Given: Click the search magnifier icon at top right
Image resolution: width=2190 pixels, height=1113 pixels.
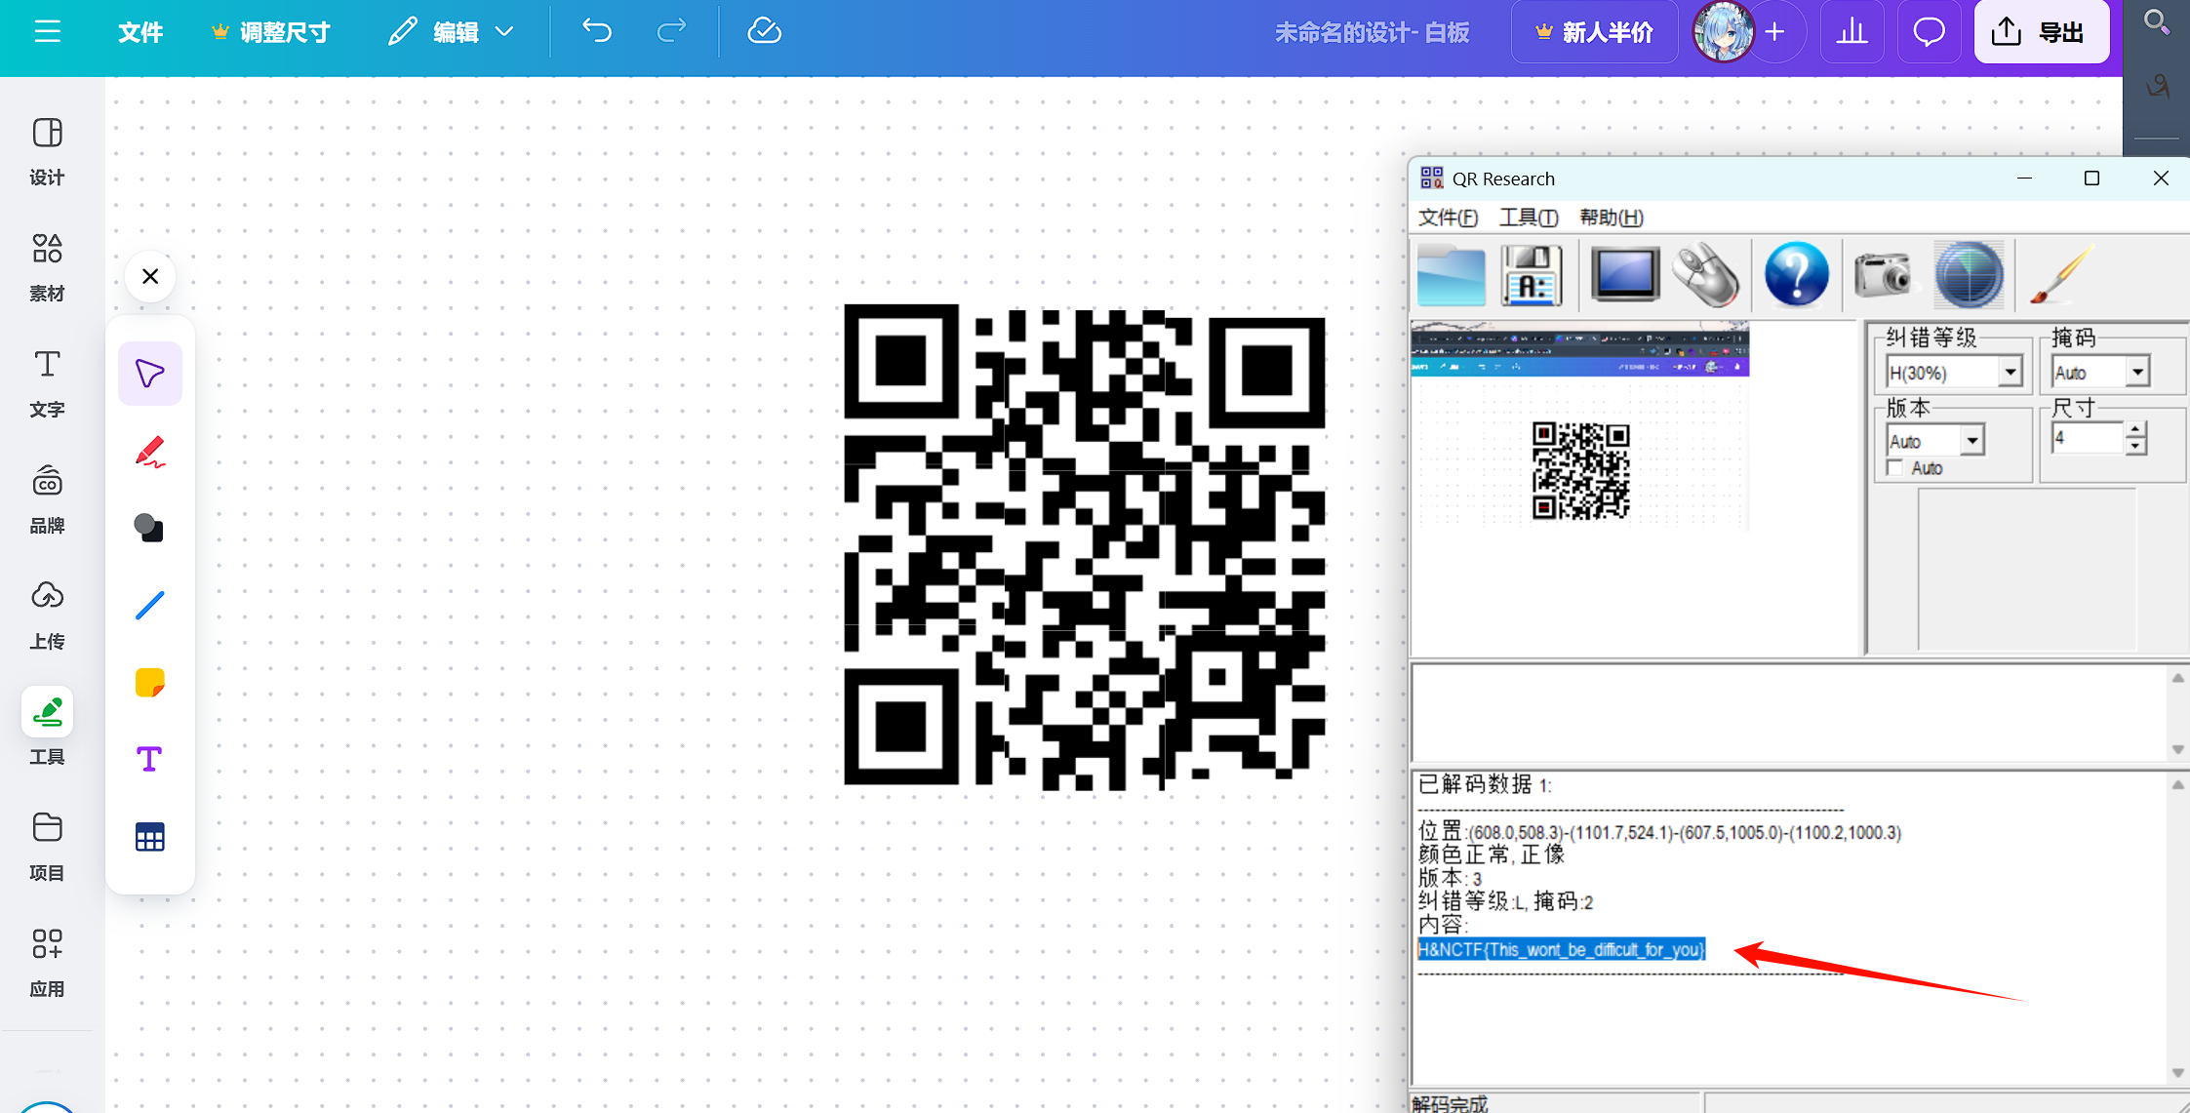Looking at the screenshot, I should [2156, 21].
